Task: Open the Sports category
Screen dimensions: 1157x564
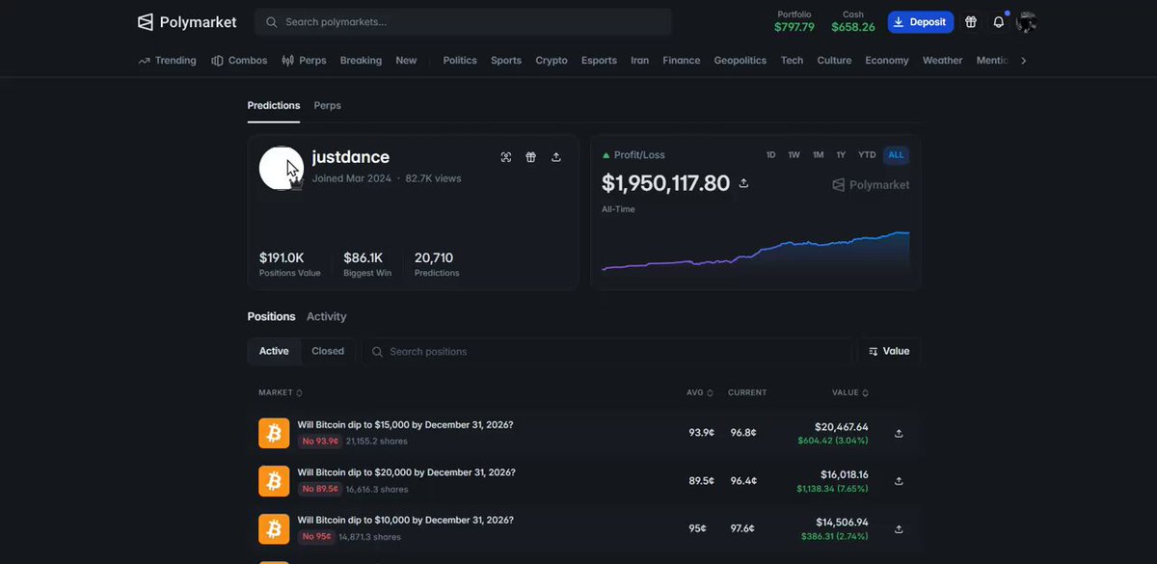Action: click(x=506, y=60)
